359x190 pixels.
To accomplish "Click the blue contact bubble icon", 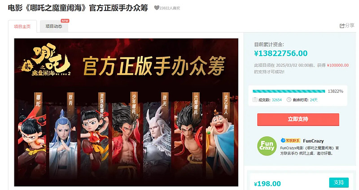I will coord(283,140).
